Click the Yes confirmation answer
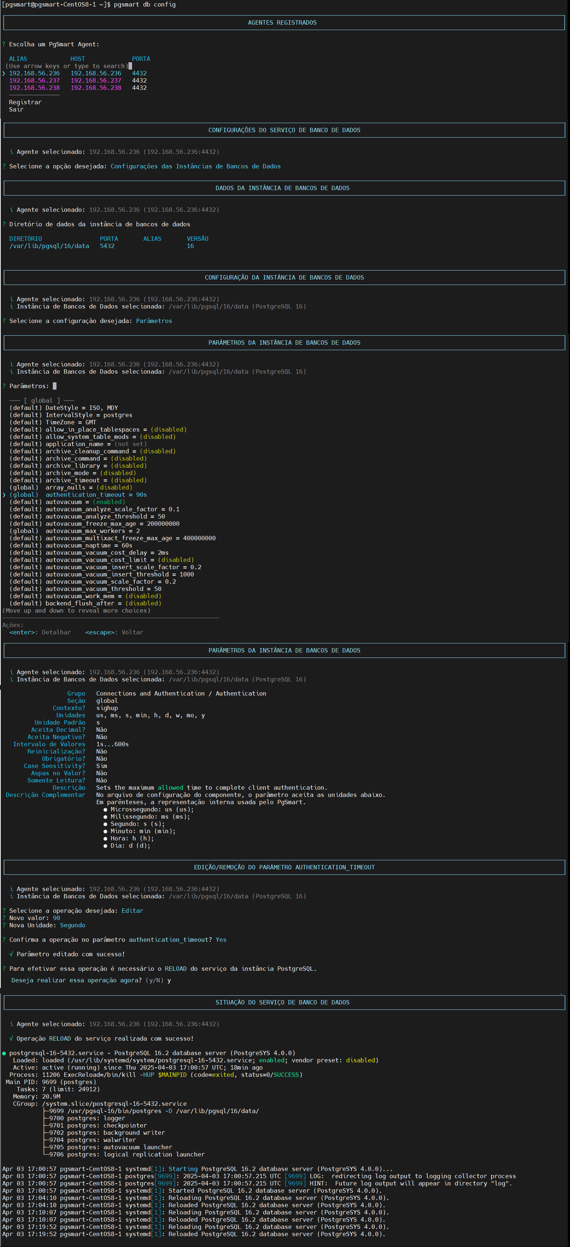 221,940
